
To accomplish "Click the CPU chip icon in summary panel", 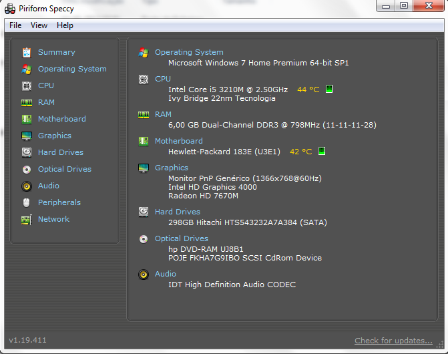I will click(x=144, y=79).
